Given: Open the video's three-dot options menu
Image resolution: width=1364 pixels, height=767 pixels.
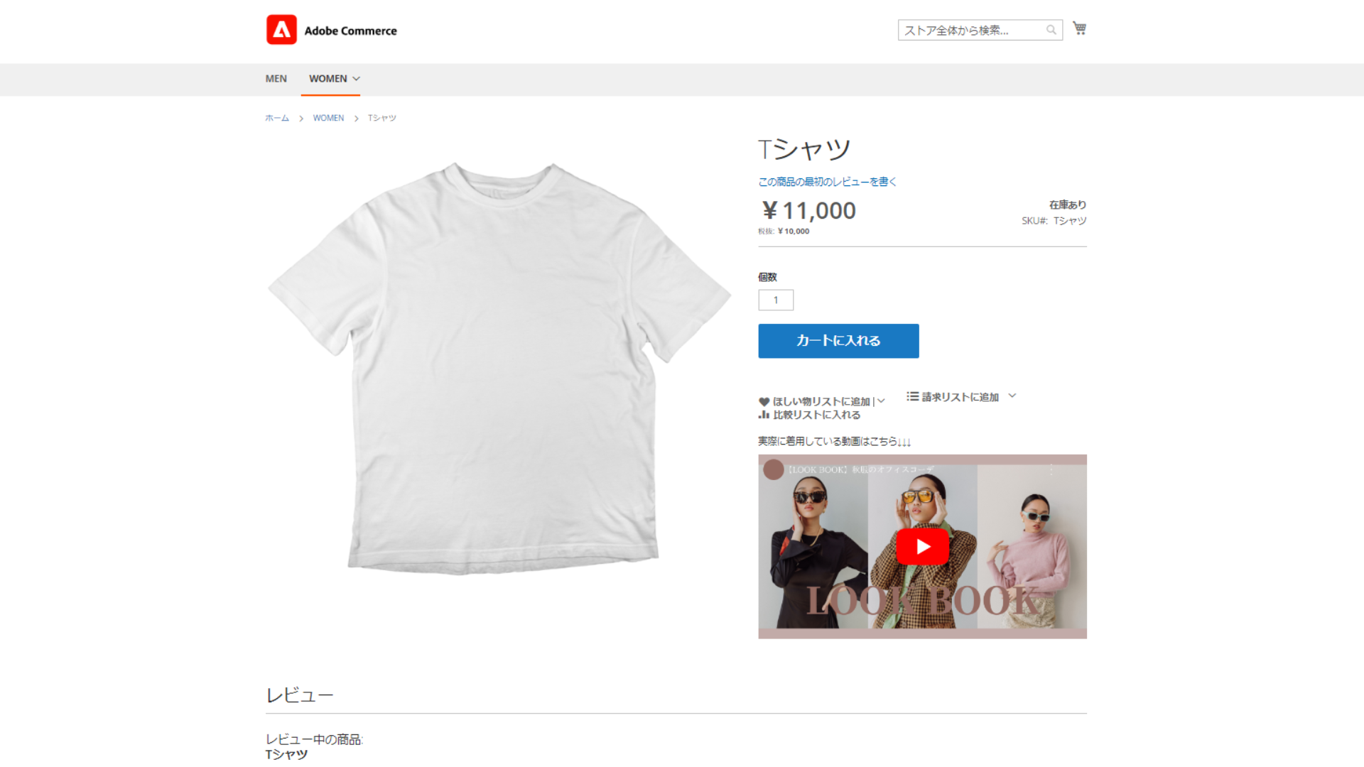Looking at the screenshot, I should [1051, 469].
